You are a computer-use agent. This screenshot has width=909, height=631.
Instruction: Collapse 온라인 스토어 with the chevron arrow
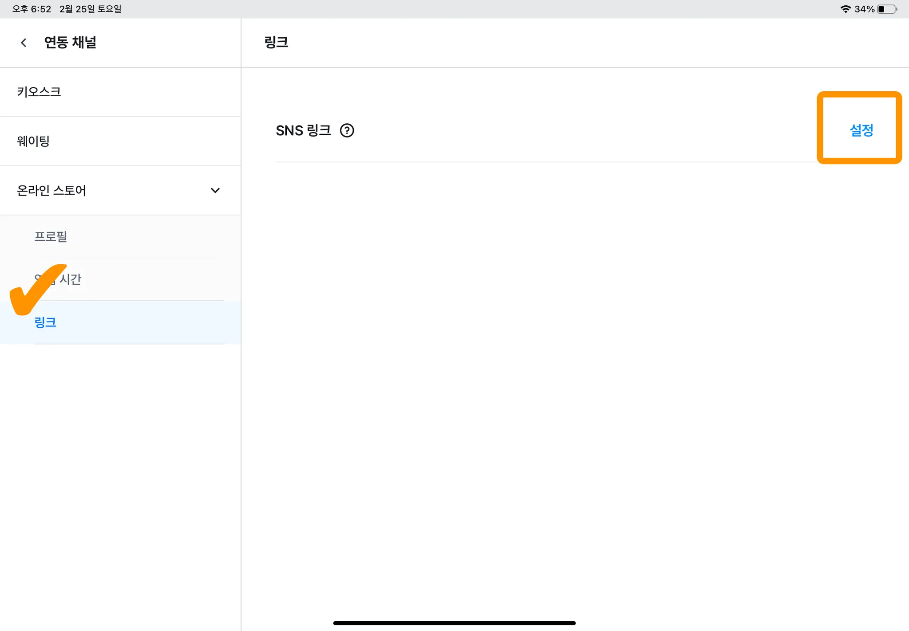click(x=215, y=191)
